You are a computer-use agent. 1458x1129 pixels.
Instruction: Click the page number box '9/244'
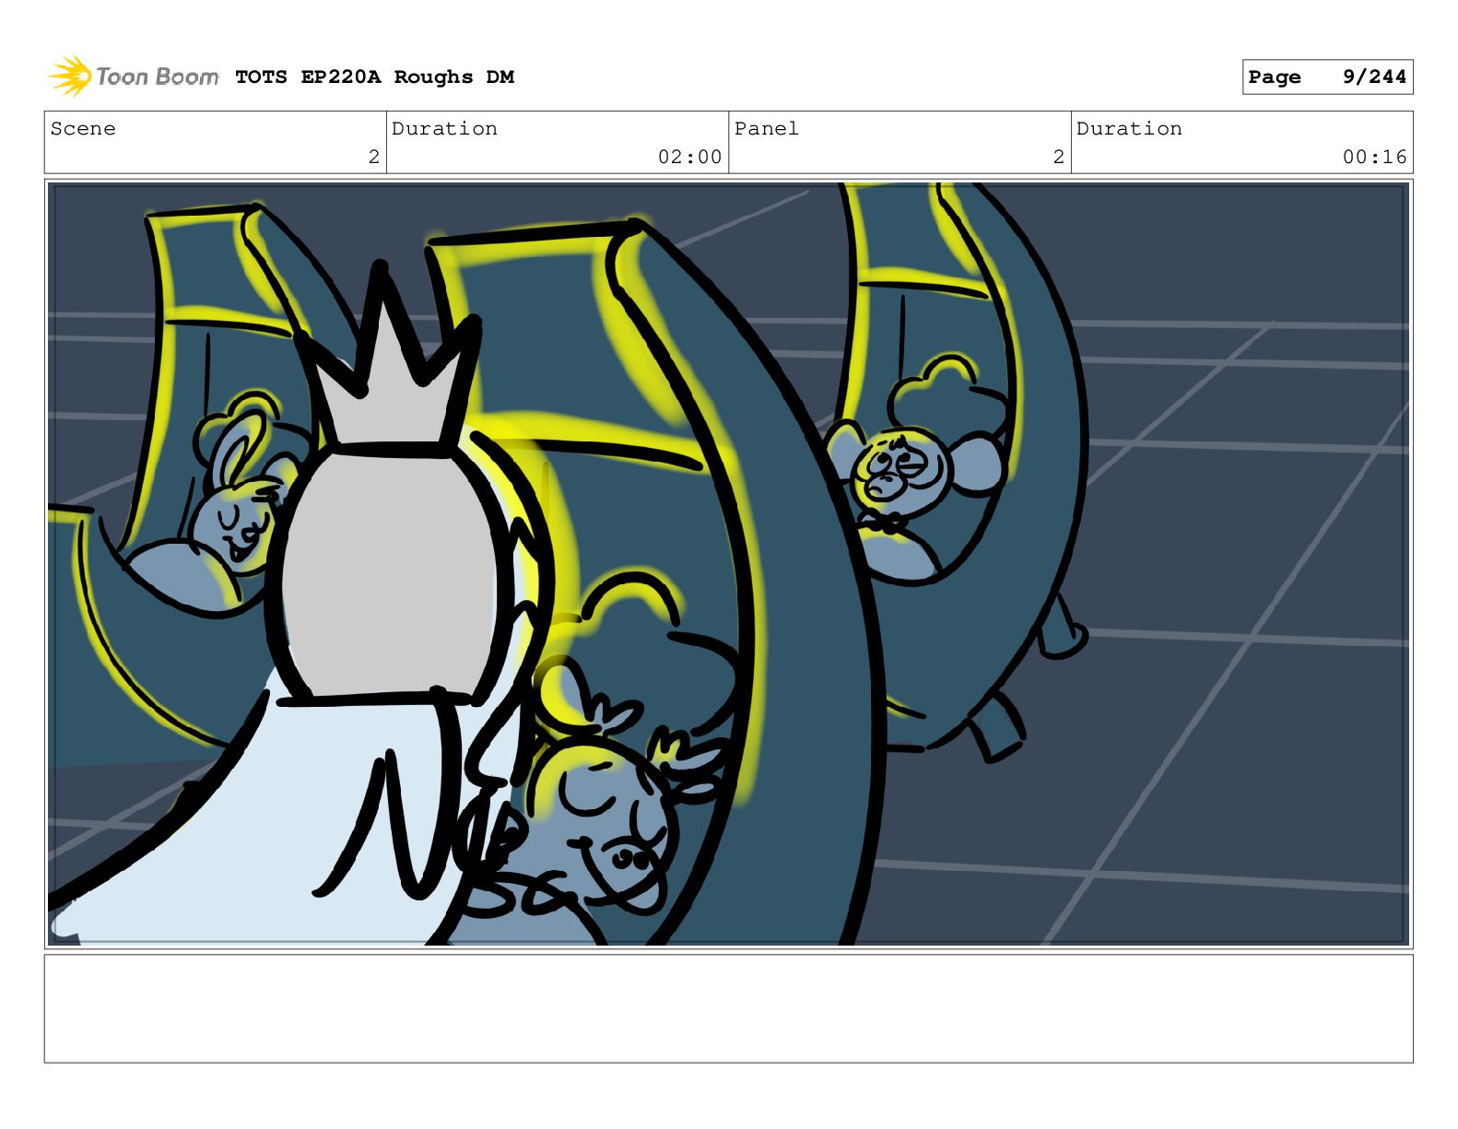tap(1327, 77)
